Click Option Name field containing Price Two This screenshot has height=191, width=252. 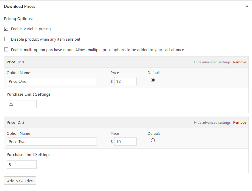[52, 142]
